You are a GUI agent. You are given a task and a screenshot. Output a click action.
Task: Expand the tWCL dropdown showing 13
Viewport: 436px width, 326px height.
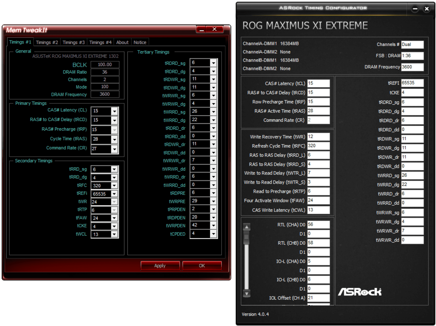tap(114, 234)
